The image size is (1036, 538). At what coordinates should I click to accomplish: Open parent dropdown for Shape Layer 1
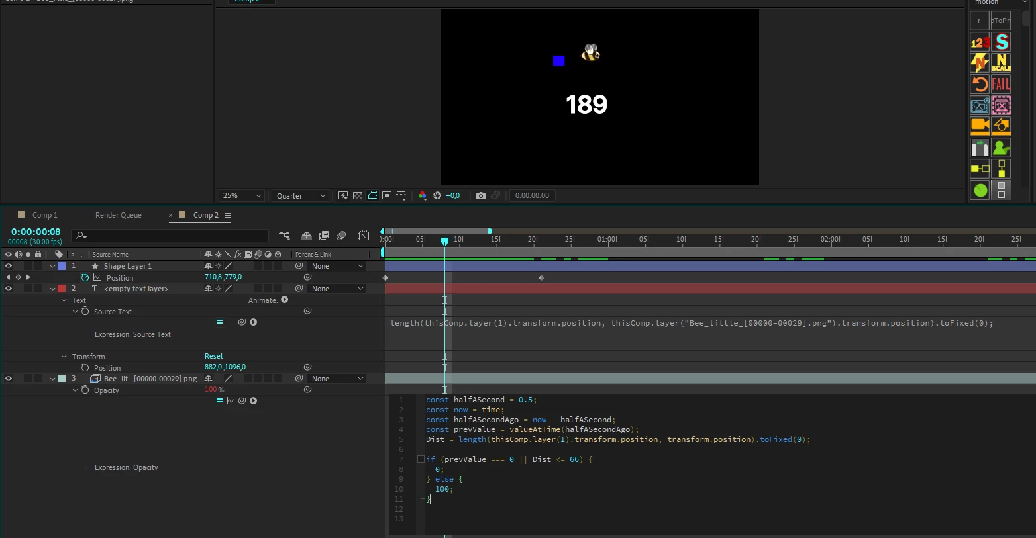pyautogui.click(x=338, y=266)
